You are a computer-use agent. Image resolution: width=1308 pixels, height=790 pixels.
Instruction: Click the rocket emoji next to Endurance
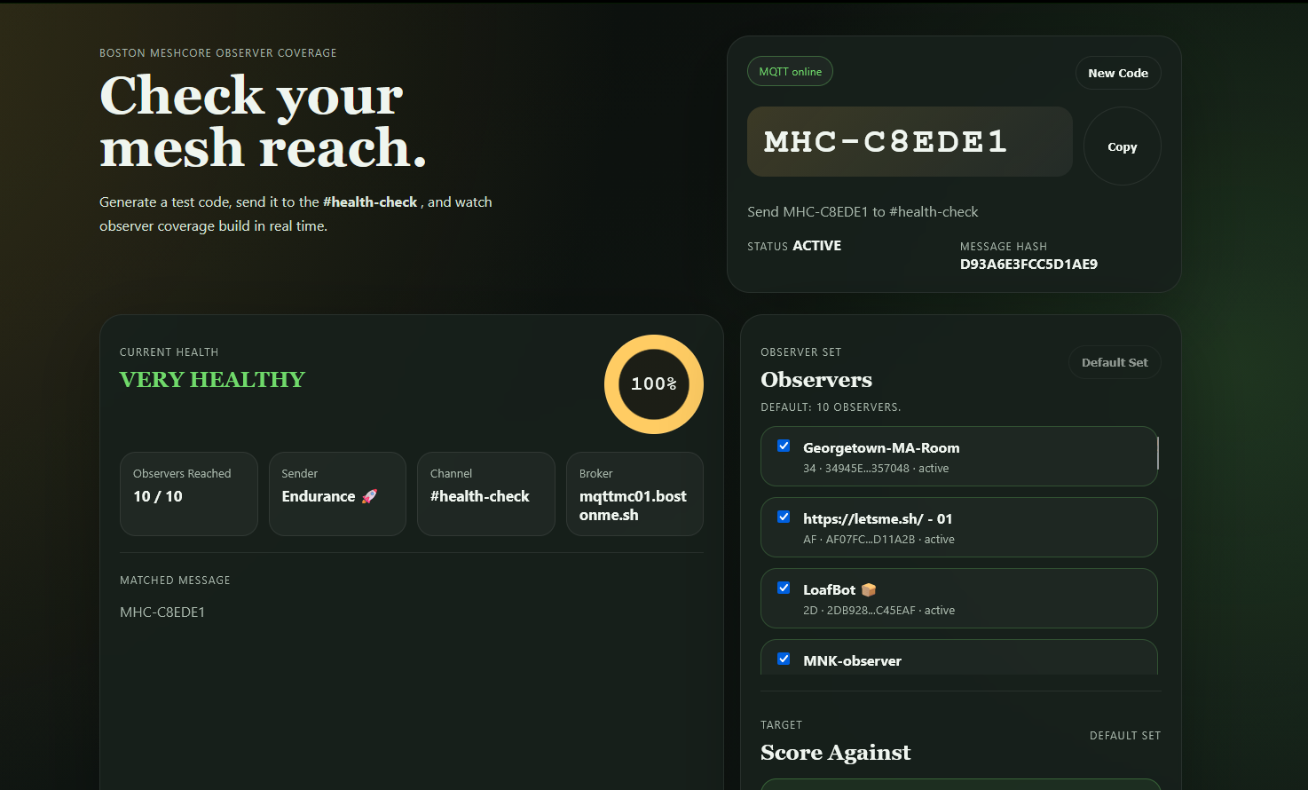tap(369, 496)
